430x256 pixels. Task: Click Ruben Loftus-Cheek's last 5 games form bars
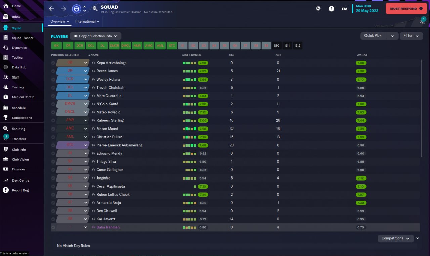[x=189, y=195]
